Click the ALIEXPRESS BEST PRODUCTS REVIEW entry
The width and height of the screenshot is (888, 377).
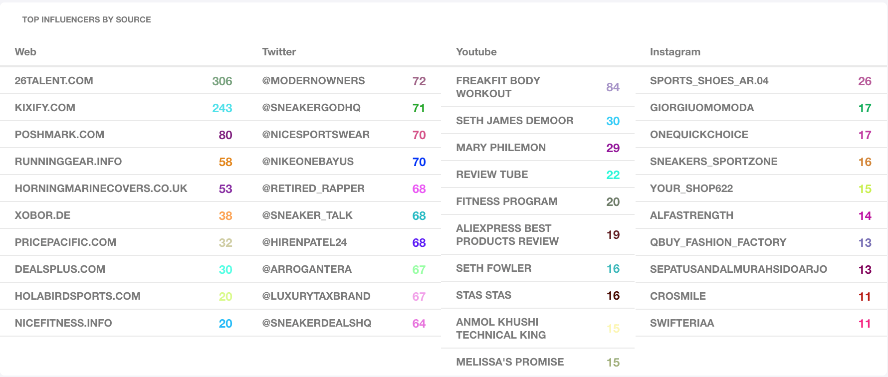pyautogui.click(x=507, y=235)
